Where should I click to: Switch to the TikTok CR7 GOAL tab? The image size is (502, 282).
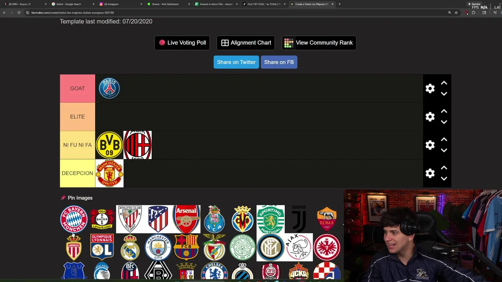(264, 4)
